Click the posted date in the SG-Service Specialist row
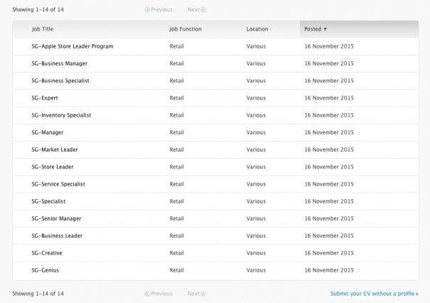 point(329,184)
